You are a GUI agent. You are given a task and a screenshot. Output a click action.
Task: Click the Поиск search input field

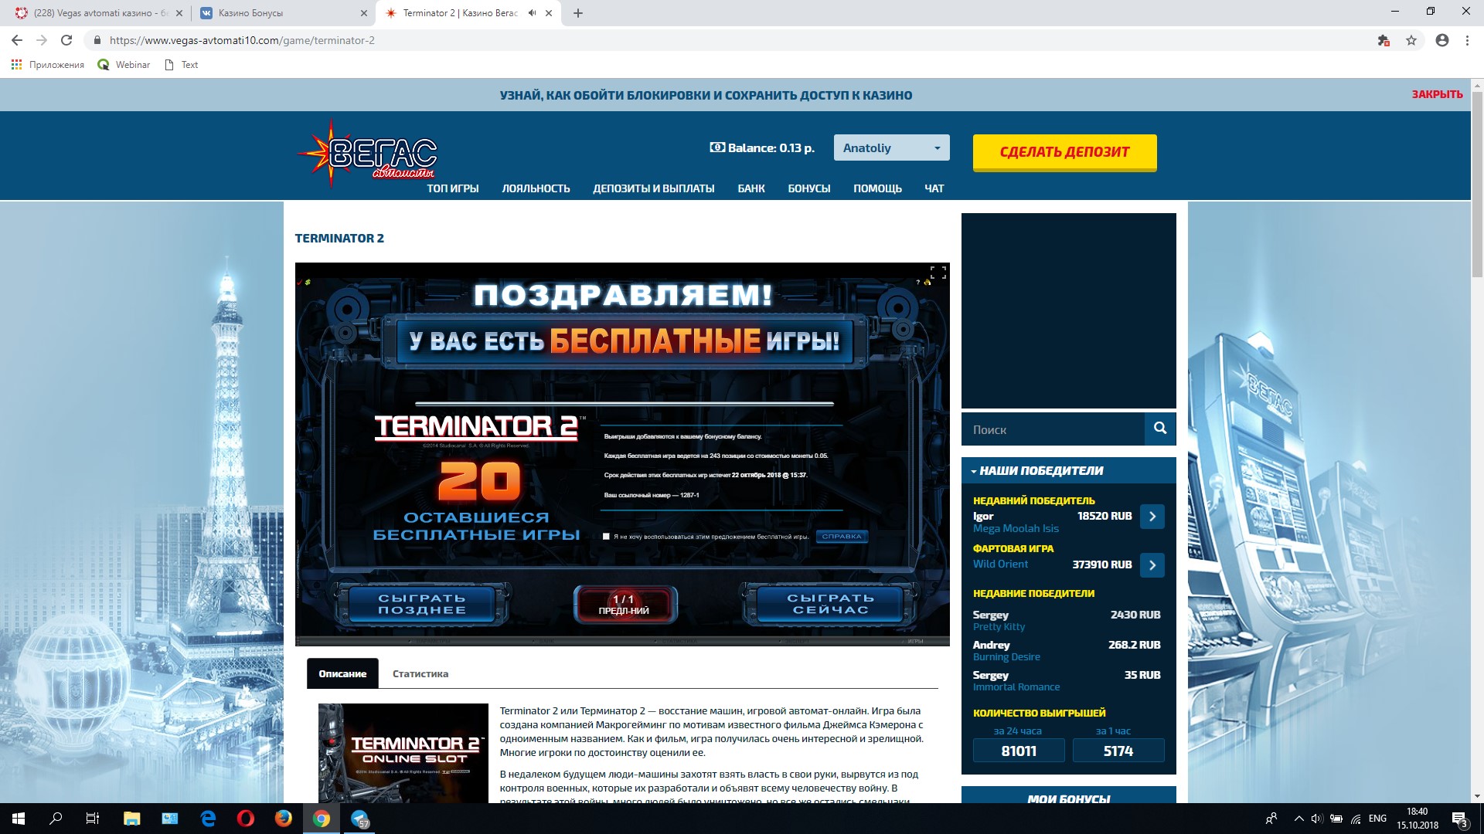click(1052, 429)
